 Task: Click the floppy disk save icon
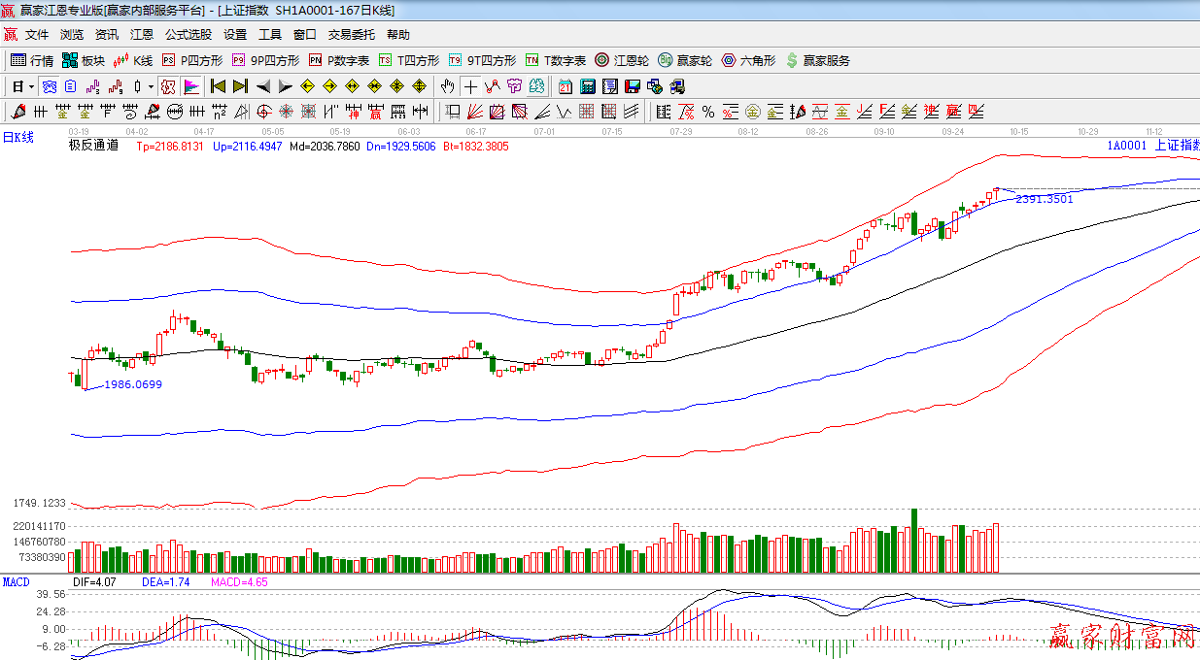(632, 86)
